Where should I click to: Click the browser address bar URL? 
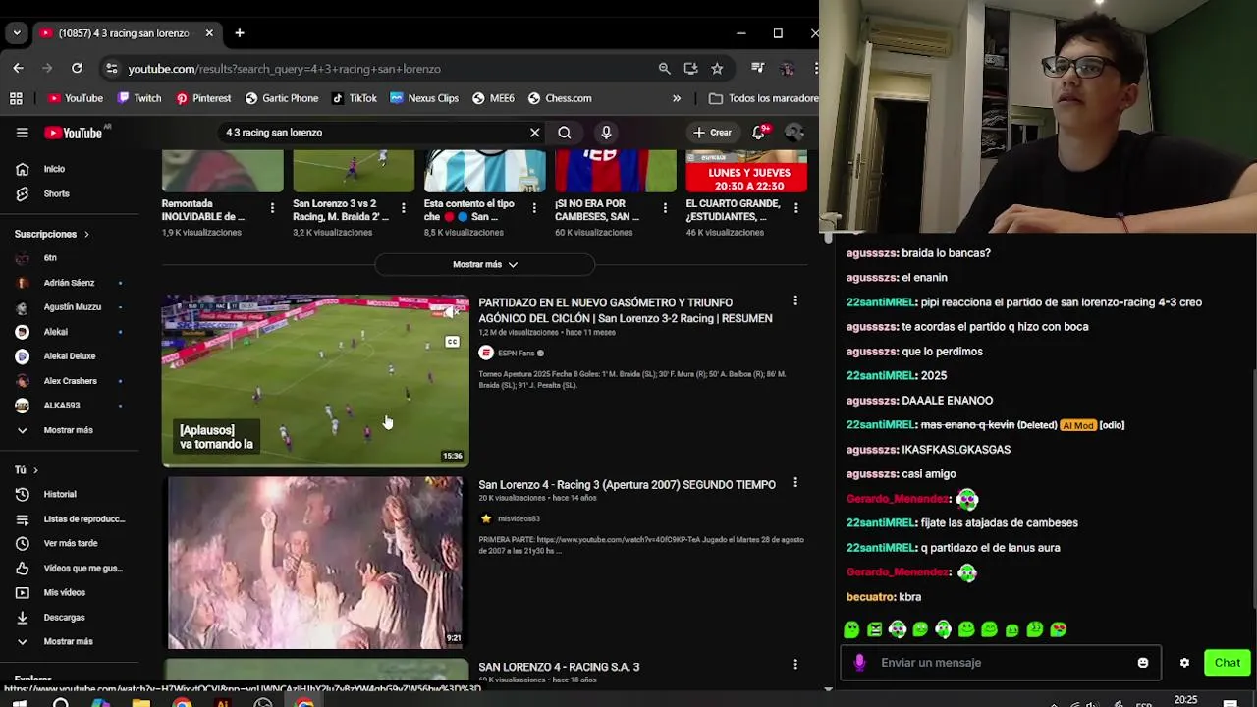(284, 69)
